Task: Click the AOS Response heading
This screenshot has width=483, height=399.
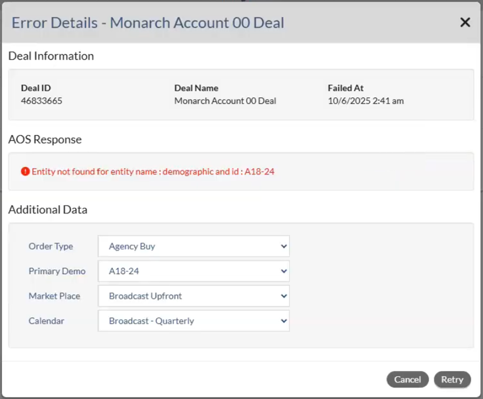Action: pos(45,140)
